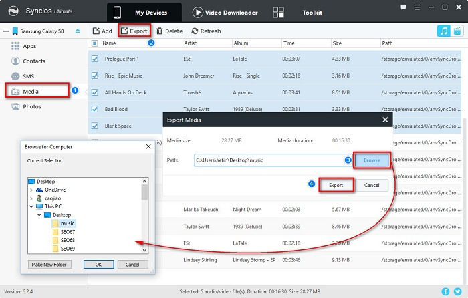Select the SEO67 folder
The height and width of the screenshot is (298, 468).
click(68, 232)
